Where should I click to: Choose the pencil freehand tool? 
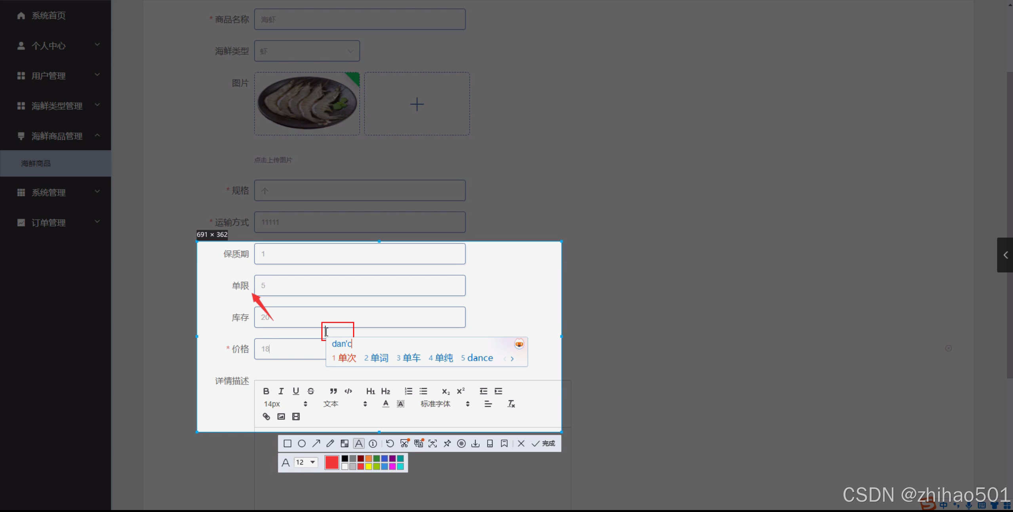(330, 443)
